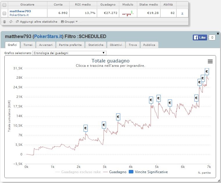Remove player via the x link
Viewport: 221px width, 183px height.
tap(182, 13)
